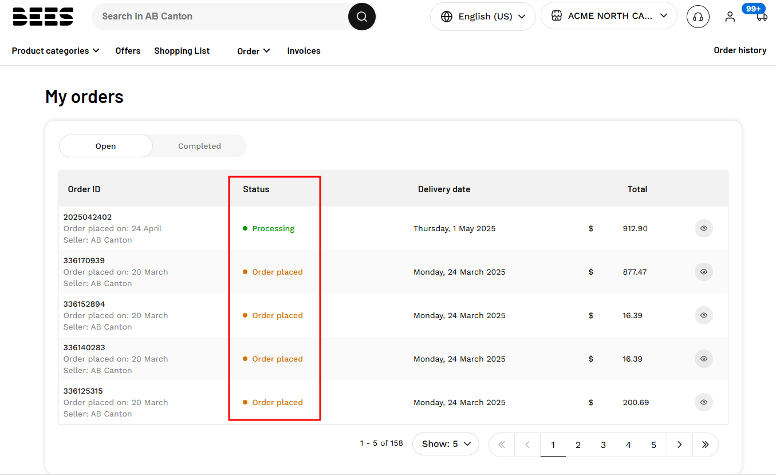
Task: Go to page 2
Action: pos(578,445)
